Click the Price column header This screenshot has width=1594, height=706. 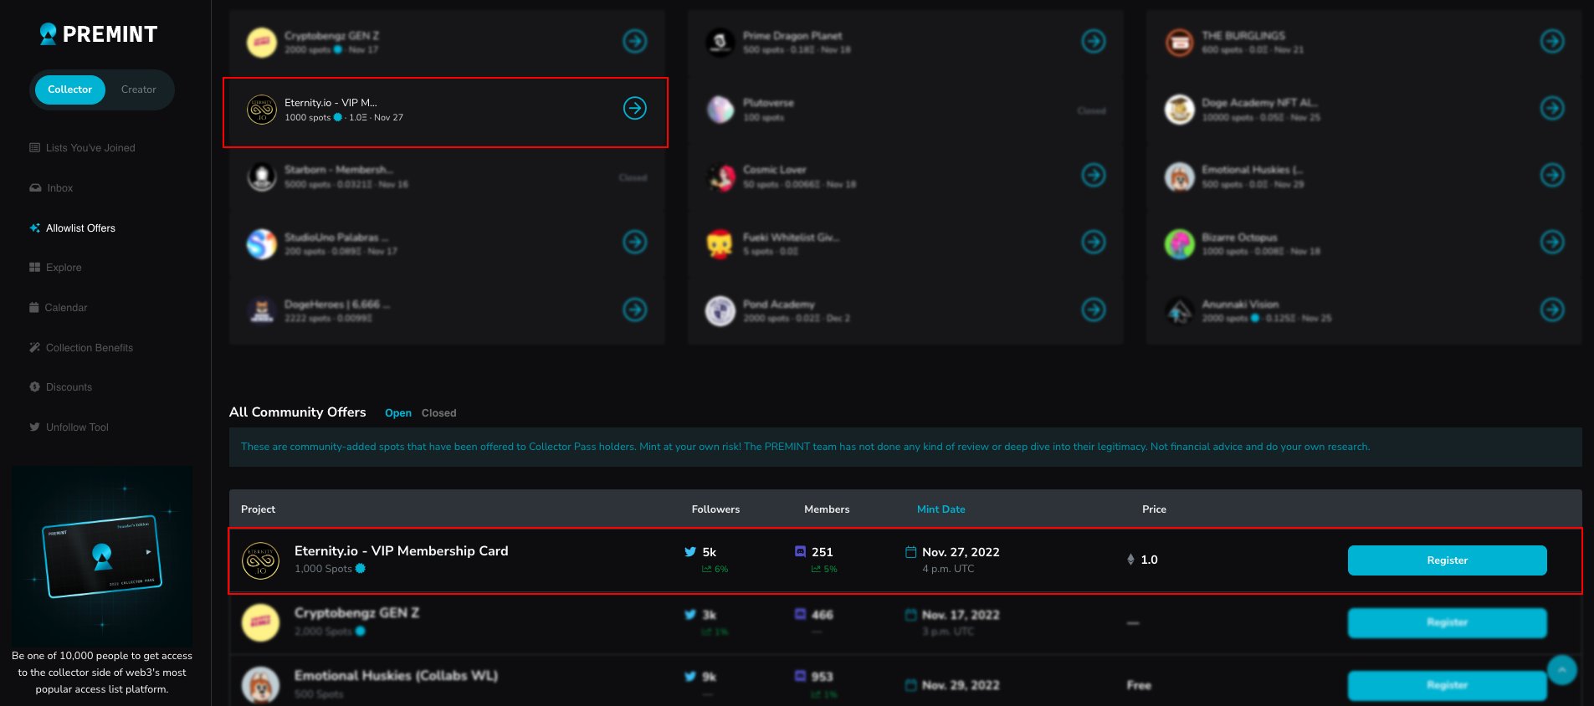(1154, 509)
